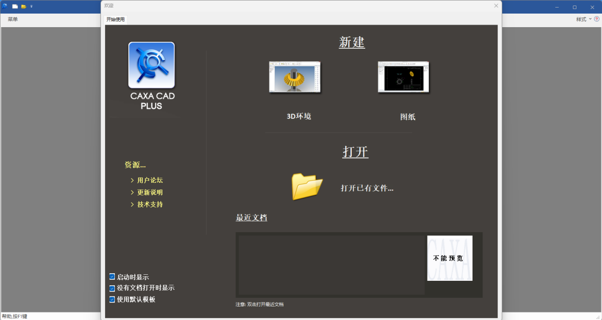Open the help with the question mark icon

(x=596, y=19)
